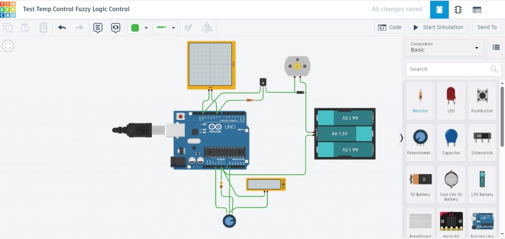Select the vertical resistor below Arduino

coord(221,185)
